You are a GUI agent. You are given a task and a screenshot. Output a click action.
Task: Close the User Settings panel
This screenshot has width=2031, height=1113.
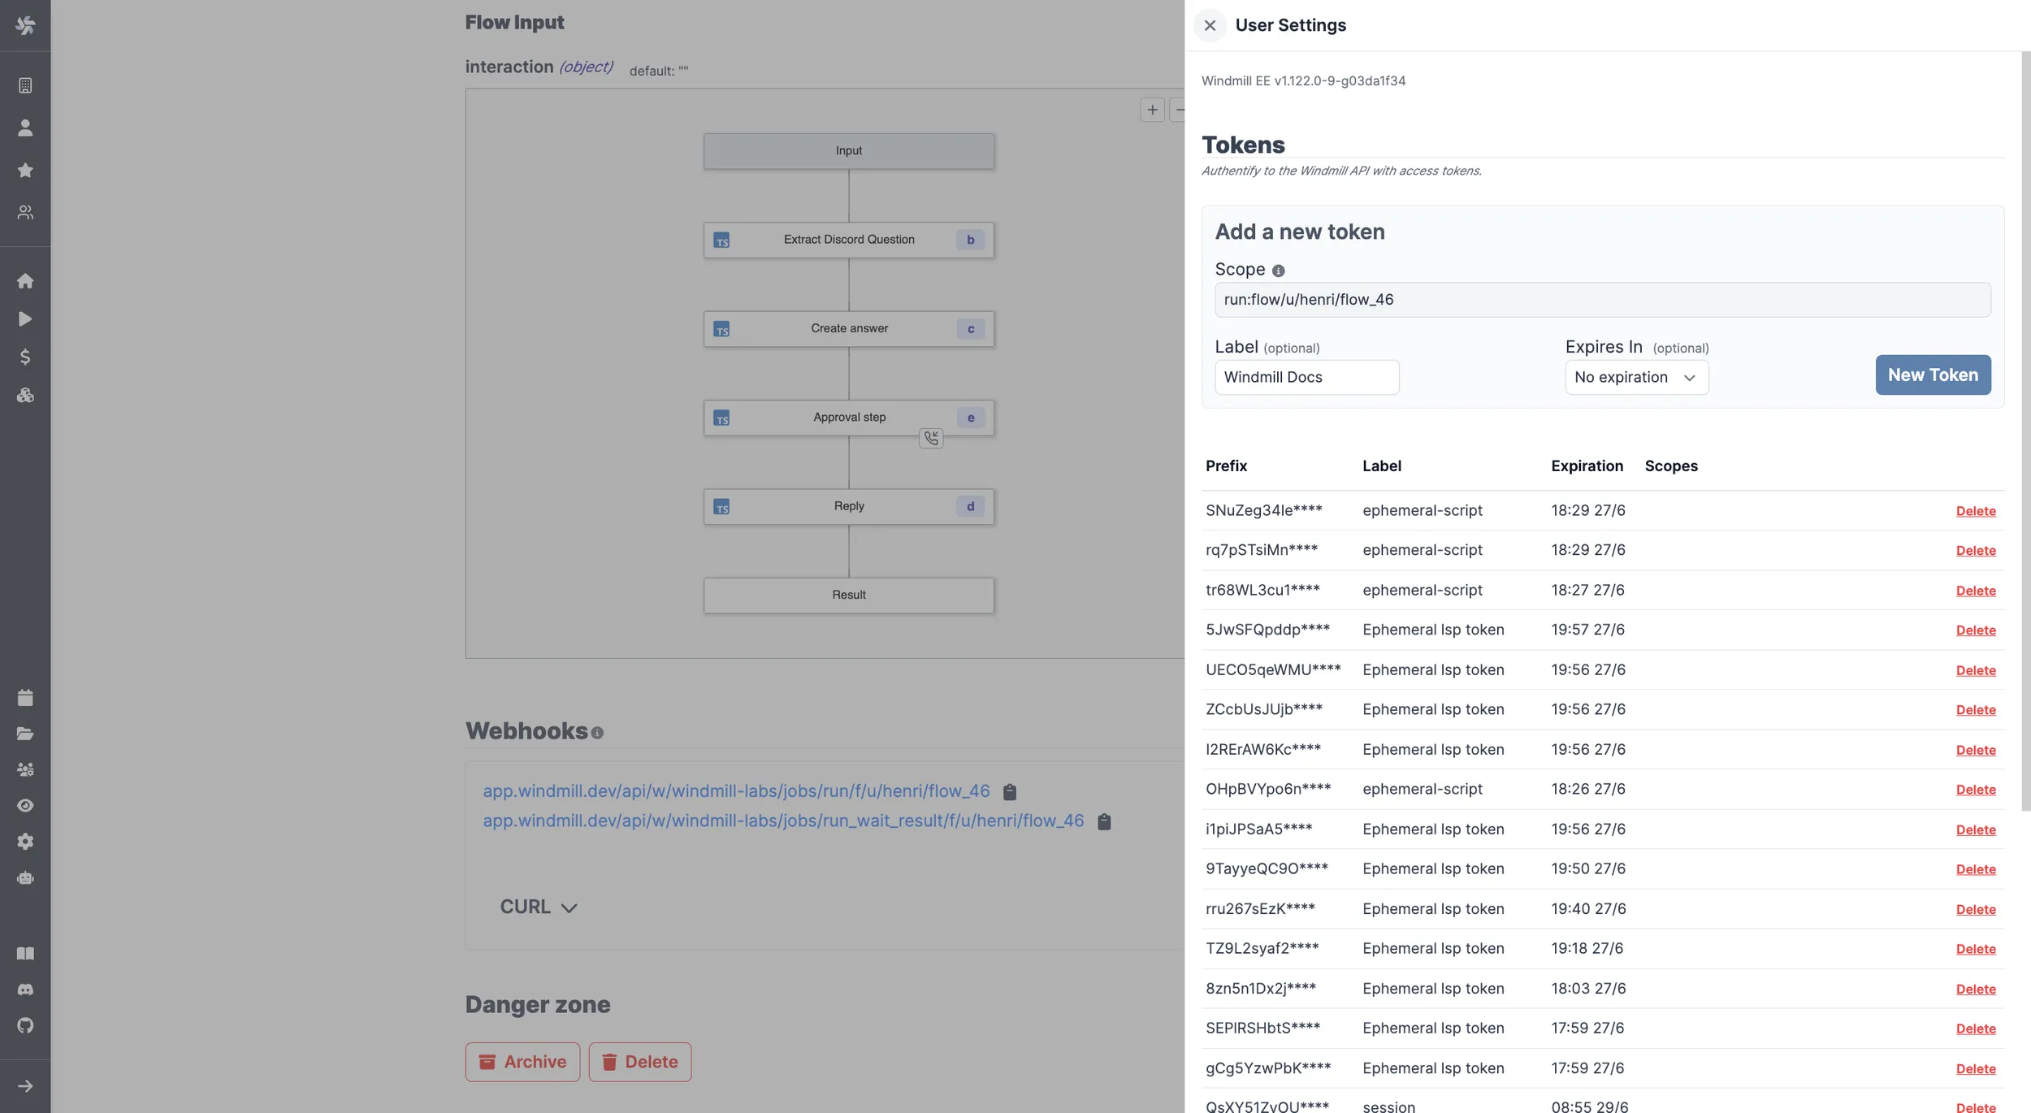click(1210, 25)
